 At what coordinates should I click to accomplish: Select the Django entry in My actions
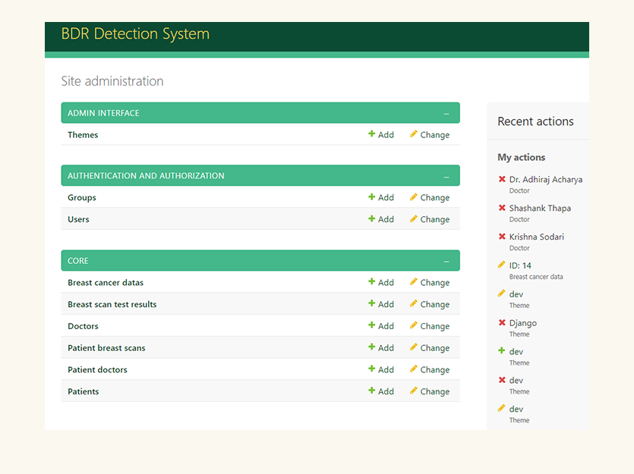click(523, 323)
